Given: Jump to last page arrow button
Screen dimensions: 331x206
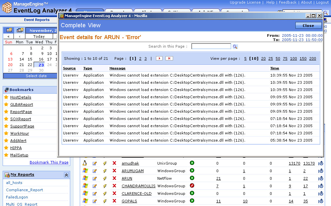Looking at the screenshot, I should point(169,58).
